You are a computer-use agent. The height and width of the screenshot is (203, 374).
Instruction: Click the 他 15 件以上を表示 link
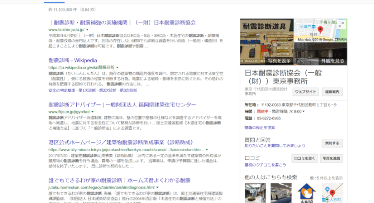coord(326,178)
